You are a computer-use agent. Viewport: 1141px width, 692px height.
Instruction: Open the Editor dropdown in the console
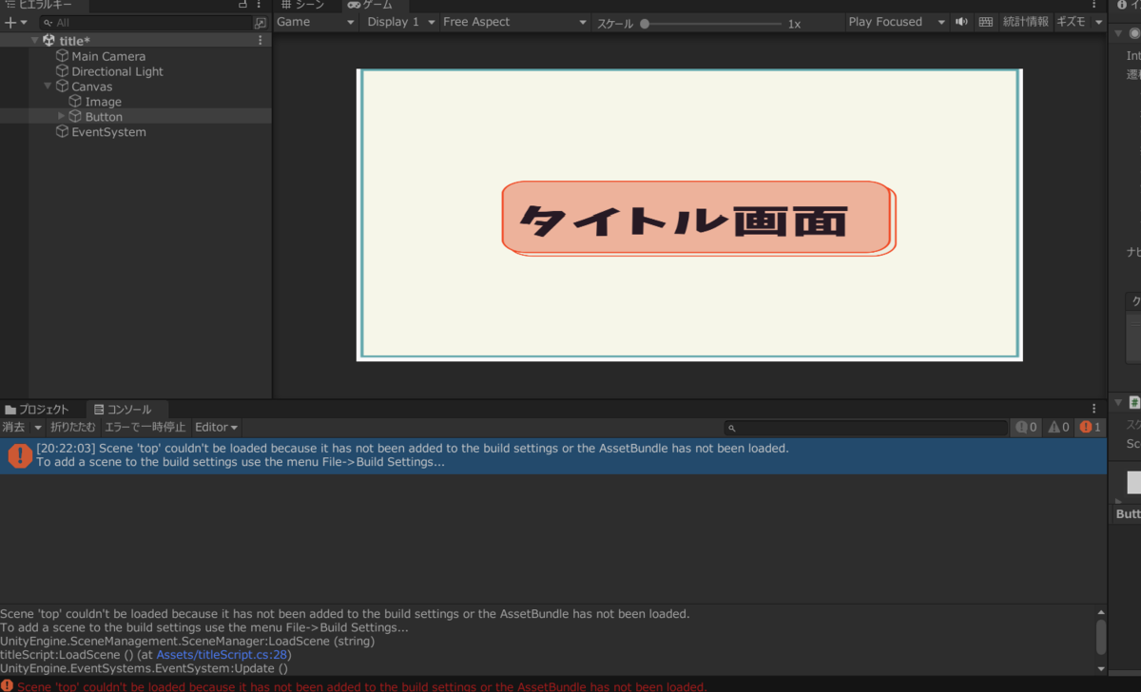coord(217,427)
